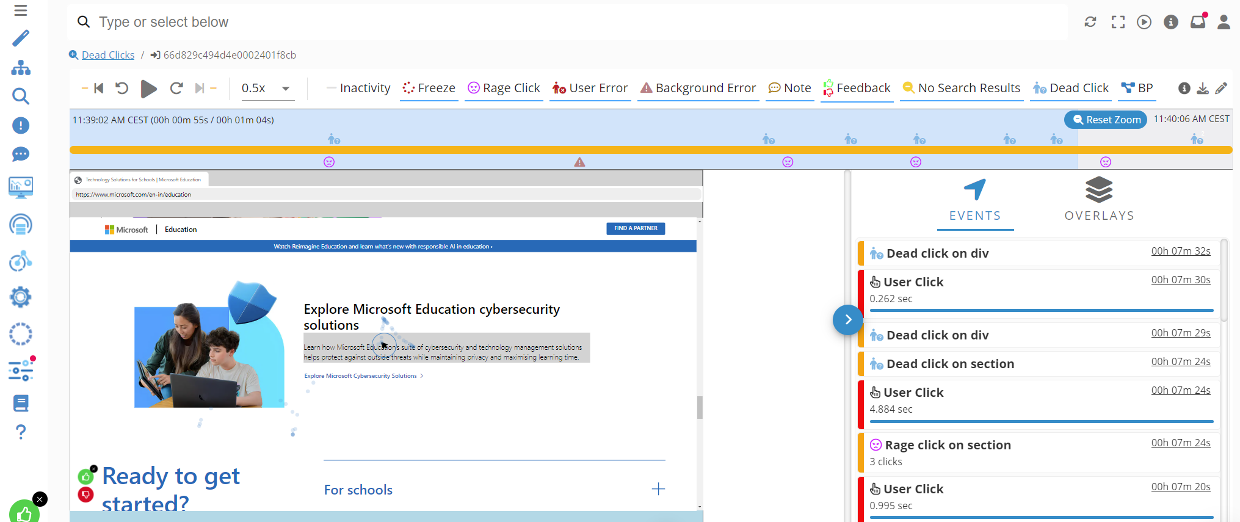Click the rewind replay icon
The width and height of the screenshot is (1240, 522).
click(121, 89)
